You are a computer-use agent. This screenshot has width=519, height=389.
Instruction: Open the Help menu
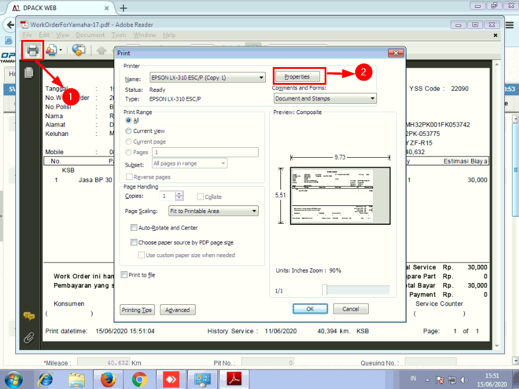[169, 35]
